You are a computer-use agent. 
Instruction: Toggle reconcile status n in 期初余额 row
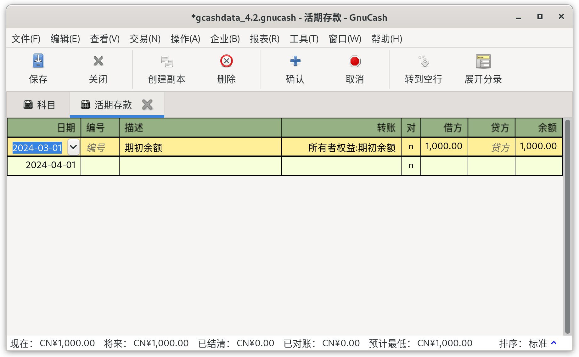click(x=411, y=147)
